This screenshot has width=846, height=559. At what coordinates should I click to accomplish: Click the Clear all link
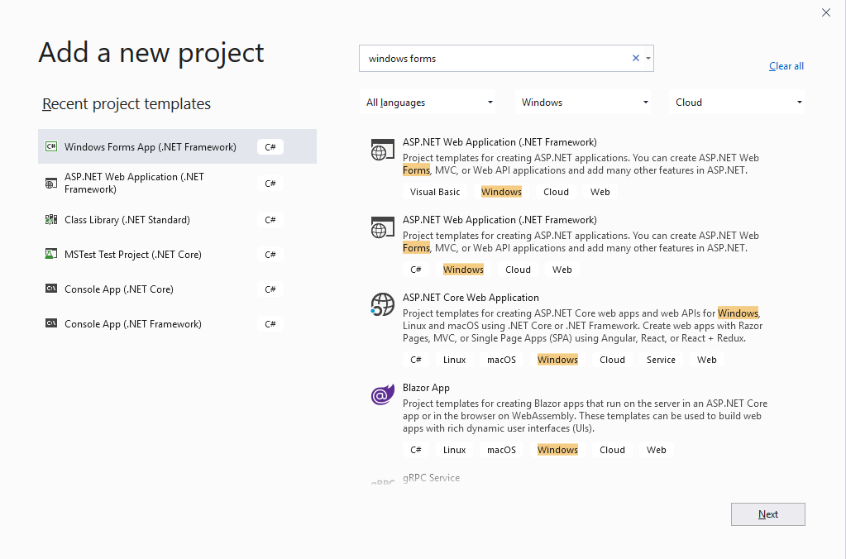785,65
